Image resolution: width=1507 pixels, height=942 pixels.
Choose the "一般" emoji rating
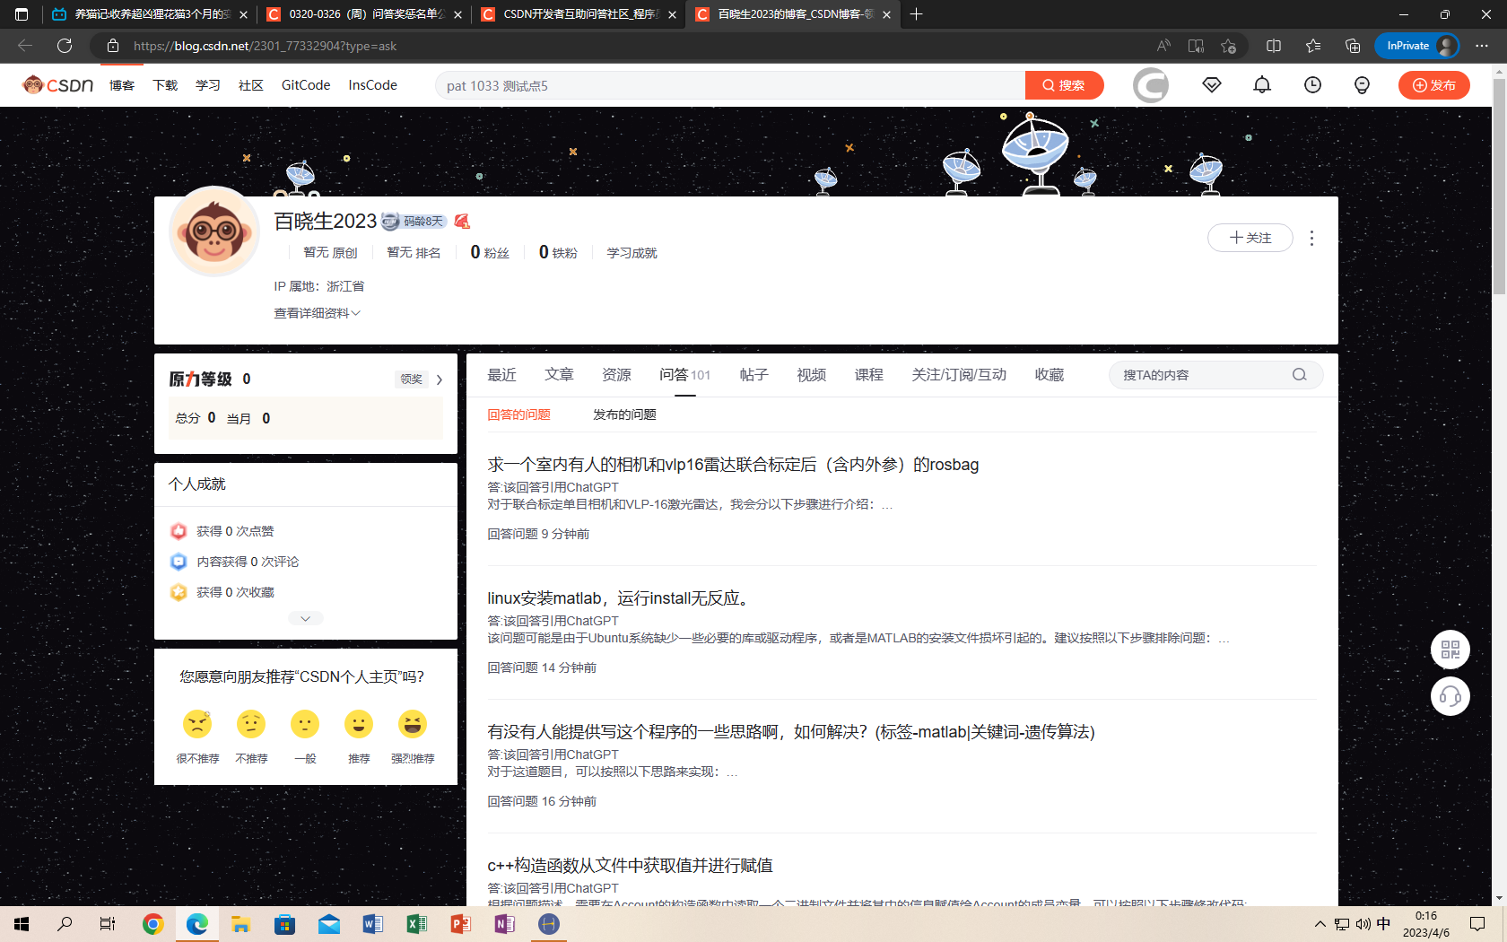(305, 725)
